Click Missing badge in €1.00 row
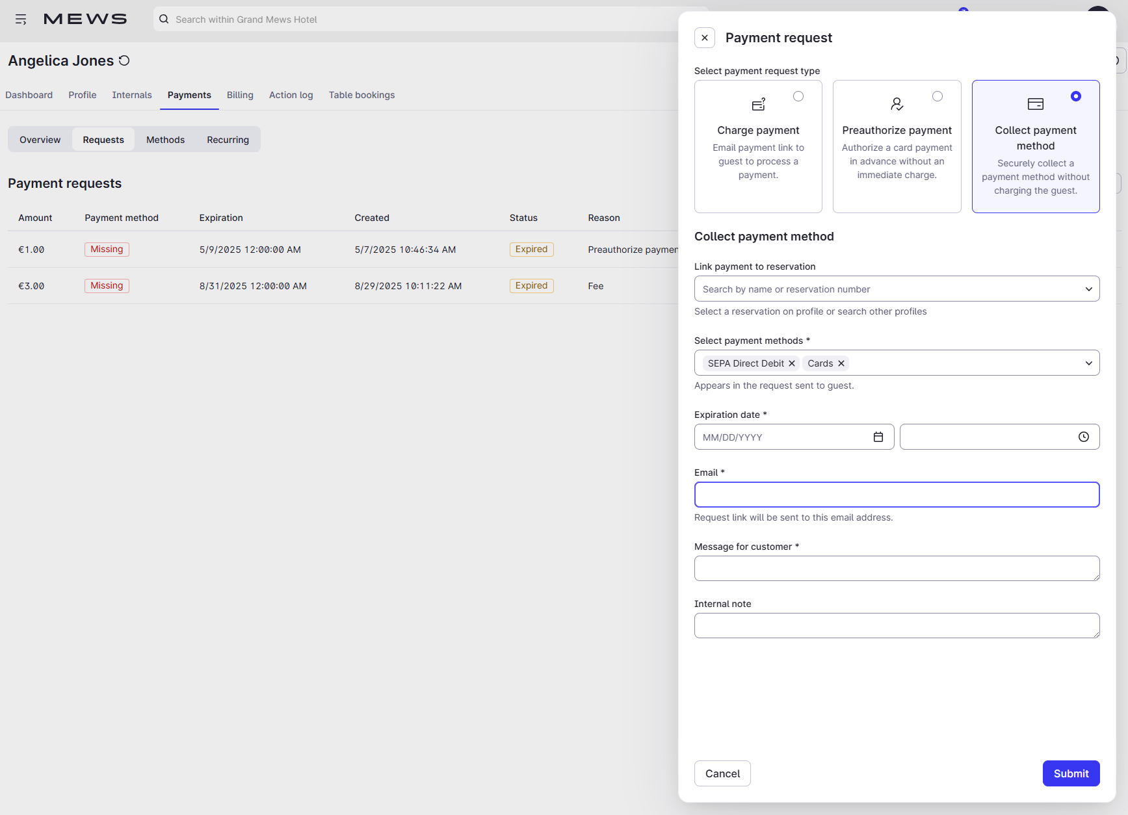The image size is (1128, 815). (107, 250)
